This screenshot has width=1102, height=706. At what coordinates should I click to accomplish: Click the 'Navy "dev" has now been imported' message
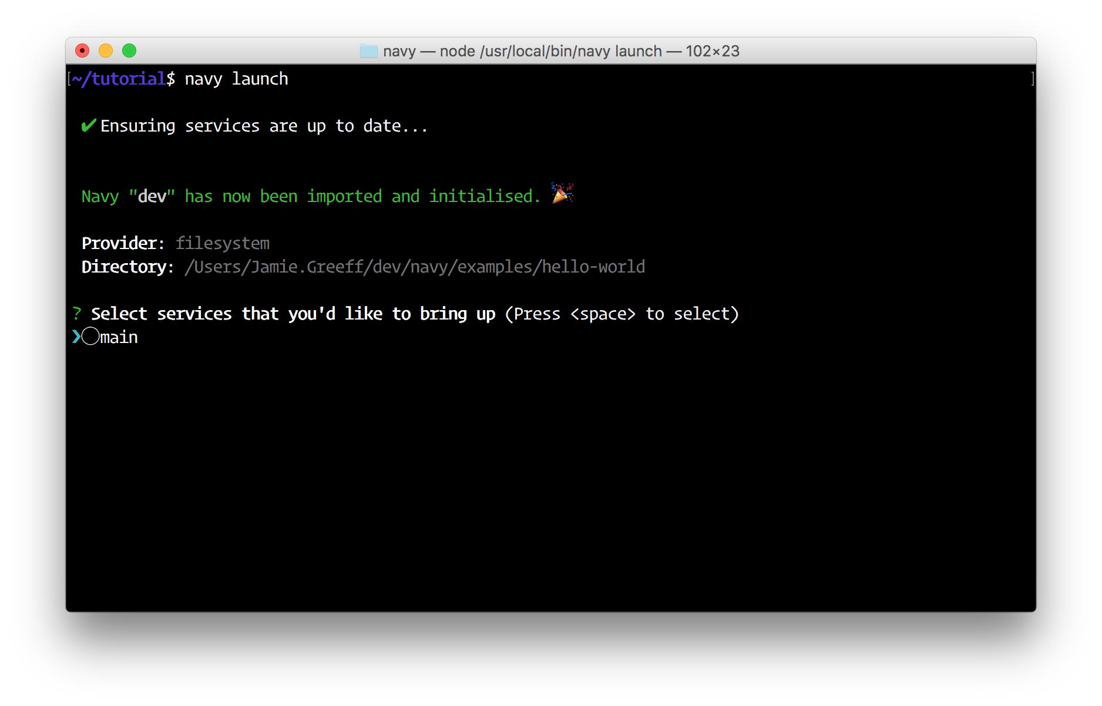point(311,197)
